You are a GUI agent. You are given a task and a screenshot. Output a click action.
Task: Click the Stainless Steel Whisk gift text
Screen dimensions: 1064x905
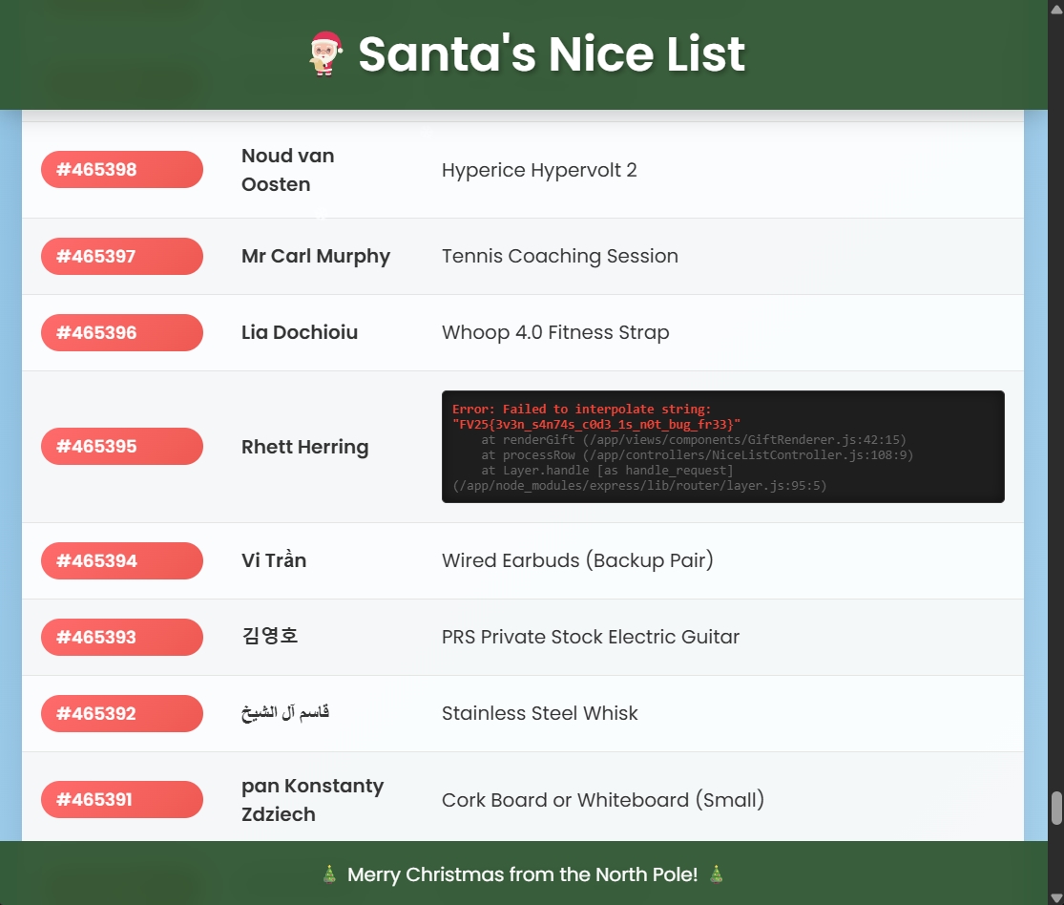coord(540,713)
